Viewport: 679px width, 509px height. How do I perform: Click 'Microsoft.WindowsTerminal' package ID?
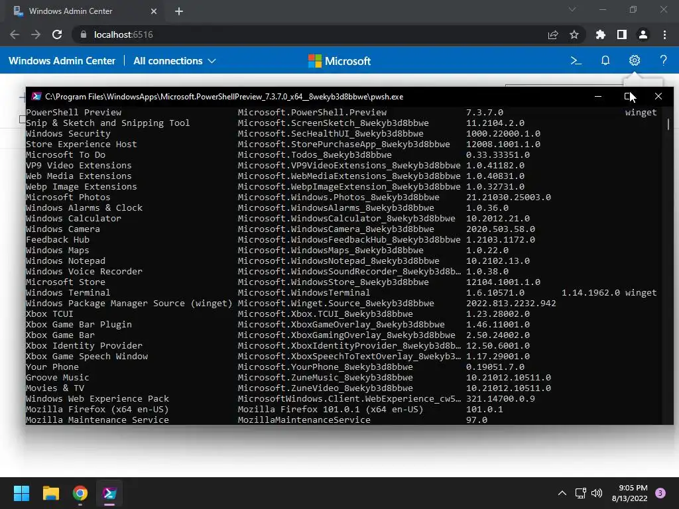pos(304,292)
